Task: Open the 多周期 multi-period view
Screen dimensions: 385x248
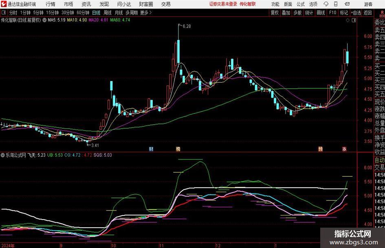Action: 132,13
